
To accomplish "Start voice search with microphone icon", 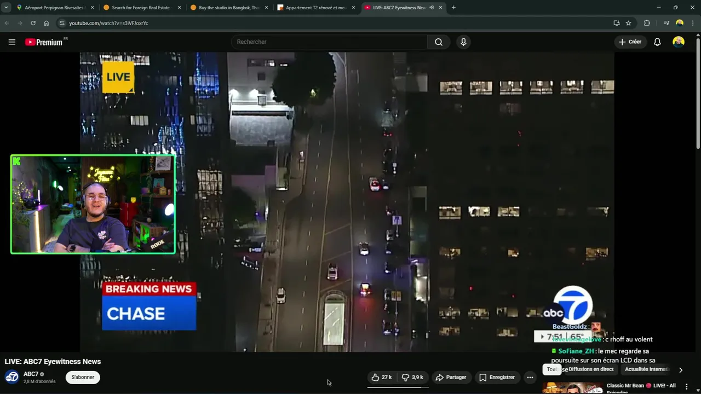I will [x=463, y=42].
